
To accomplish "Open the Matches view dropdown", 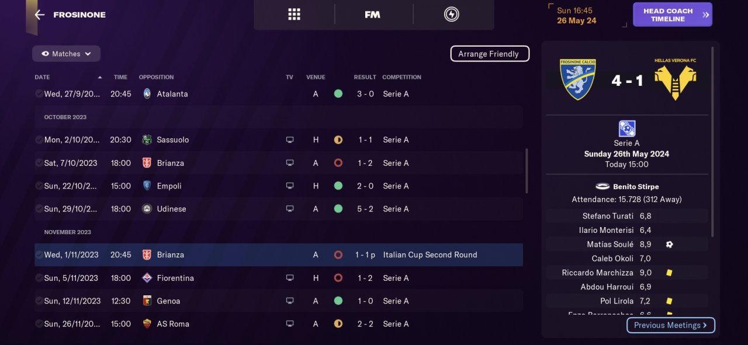I will point(66,54).
